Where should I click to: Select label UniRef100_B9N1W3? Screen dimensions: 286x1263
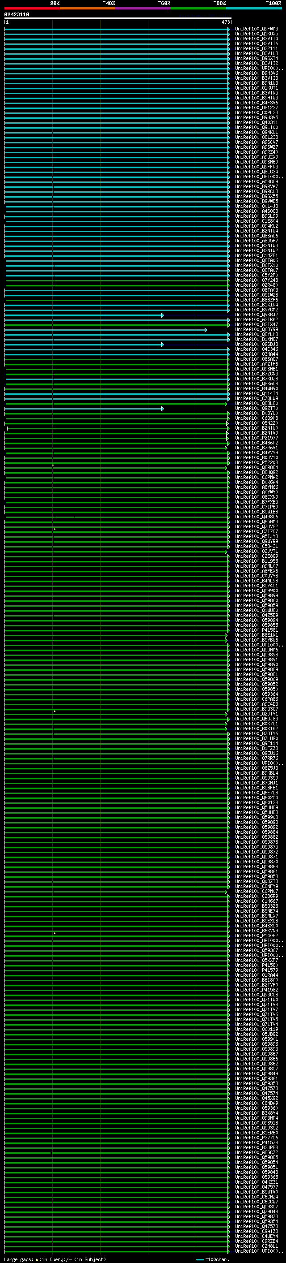[257, 83]
